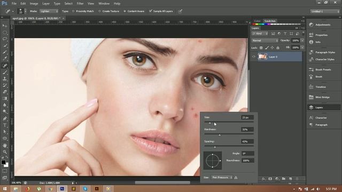Click the foreground color swatch
Viewport: 342px width, 192px height.
[3, 162]
